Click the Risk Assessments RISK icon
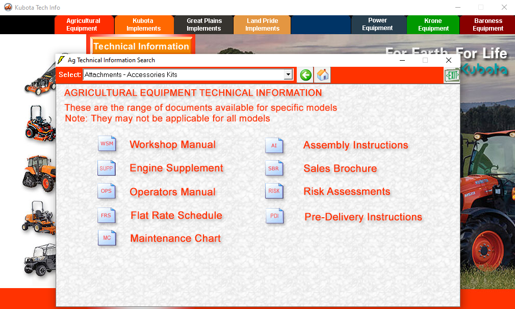The width and height of the screenshot is (515, 309). click(274, 191)
